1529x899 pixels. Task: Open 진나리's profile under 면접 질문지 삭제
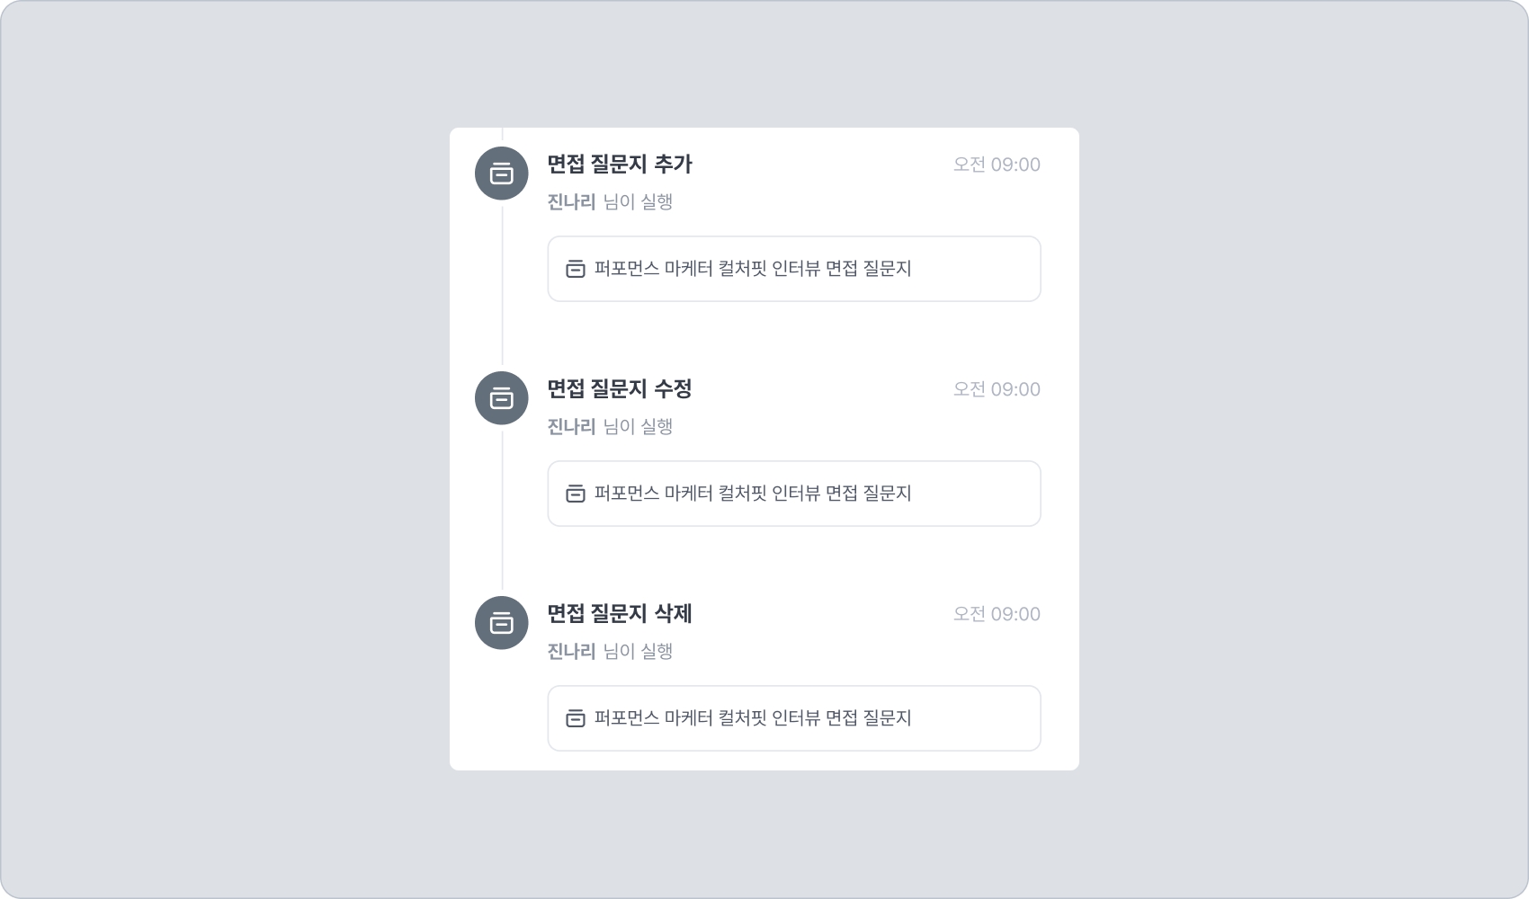coord(571,652)
